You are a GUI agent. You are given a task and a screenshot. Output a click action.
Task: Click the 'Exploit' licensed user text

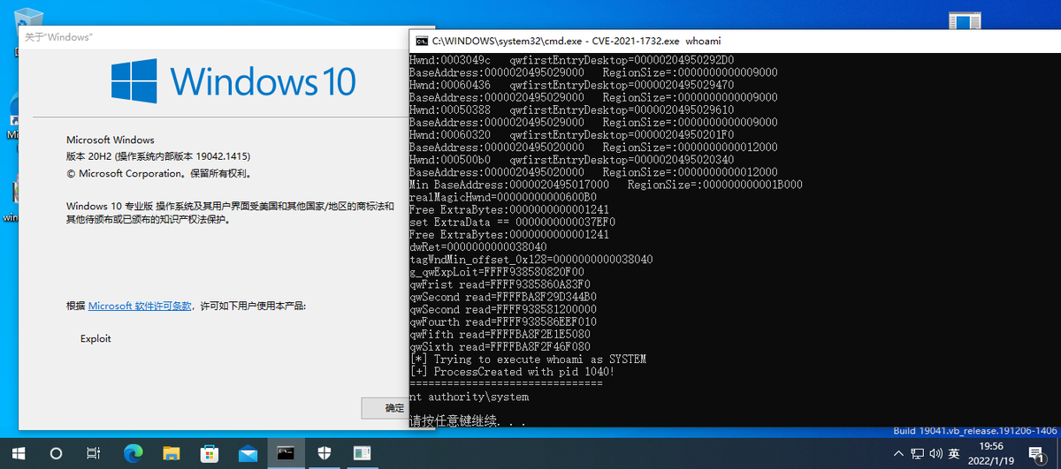coord(95,338)
